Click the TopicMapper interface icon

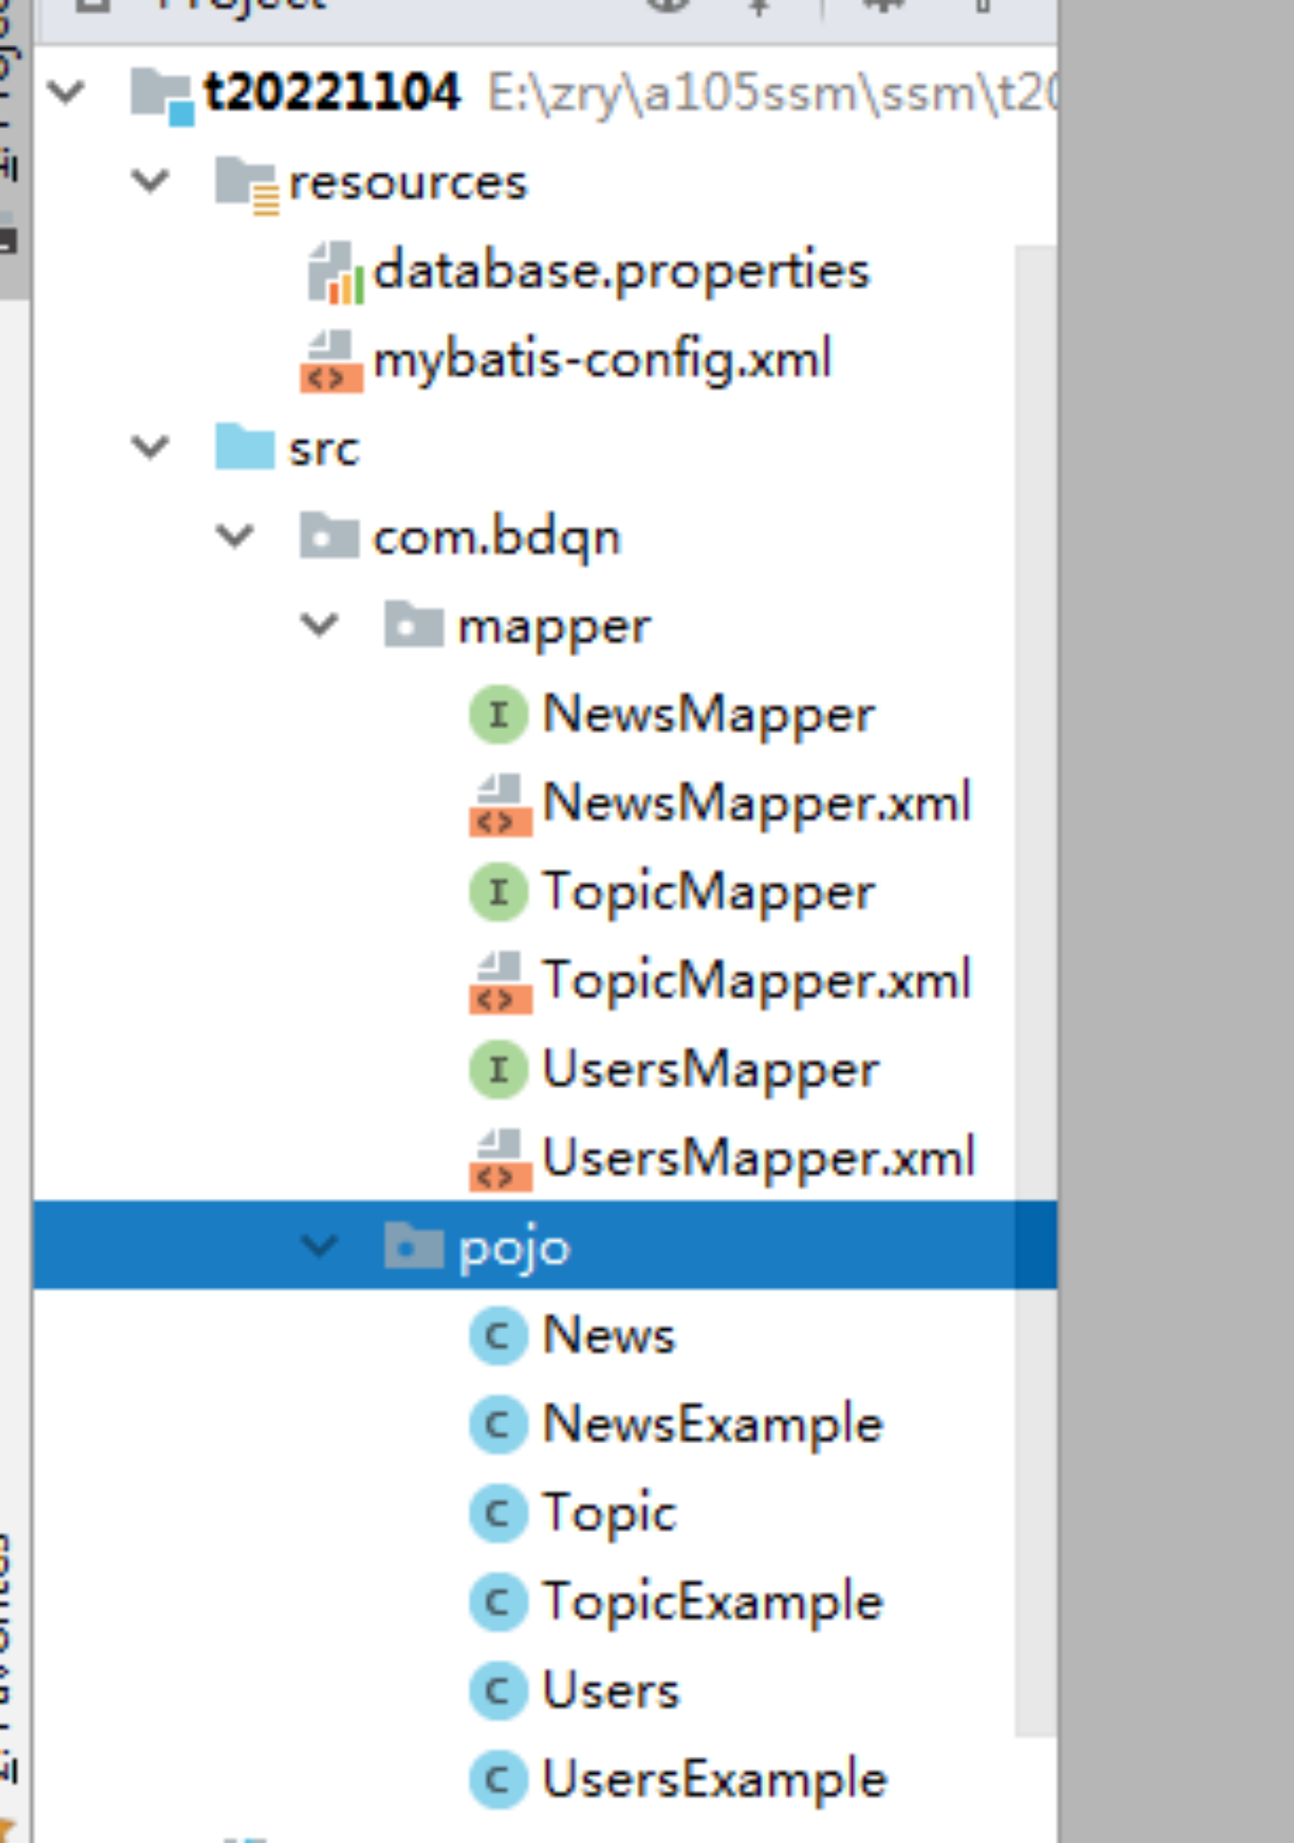coord(498,891)
